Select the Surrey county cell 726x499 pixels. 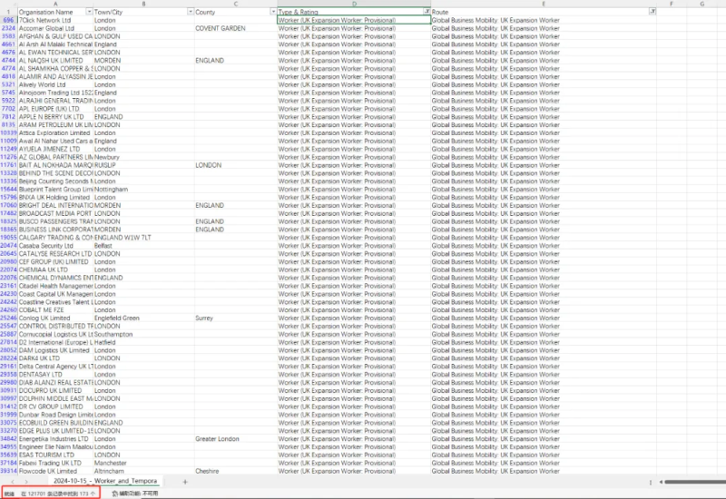pos(236,318)
